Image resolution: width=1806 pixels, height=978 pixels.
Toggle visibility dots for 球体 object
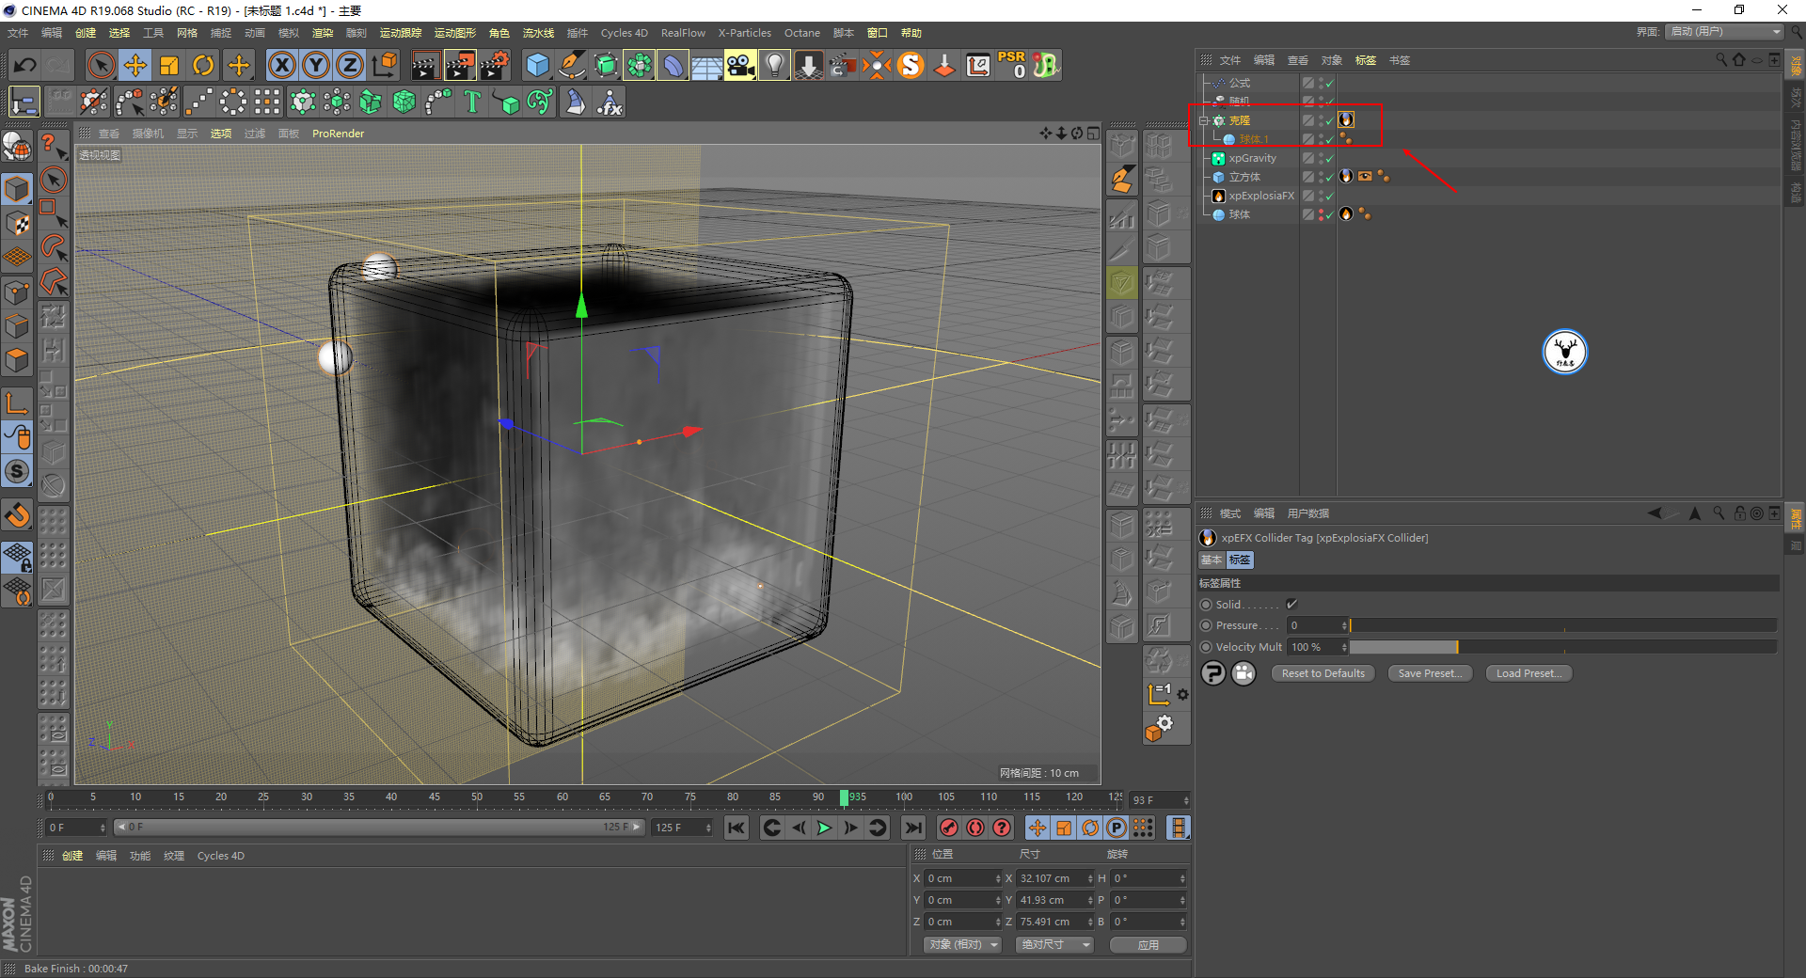(1321, 214)
